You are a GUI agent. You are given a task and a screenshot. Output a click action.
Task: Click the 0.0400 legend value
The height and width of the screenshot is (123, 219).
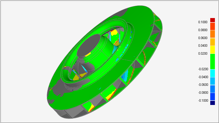point(203,46)
